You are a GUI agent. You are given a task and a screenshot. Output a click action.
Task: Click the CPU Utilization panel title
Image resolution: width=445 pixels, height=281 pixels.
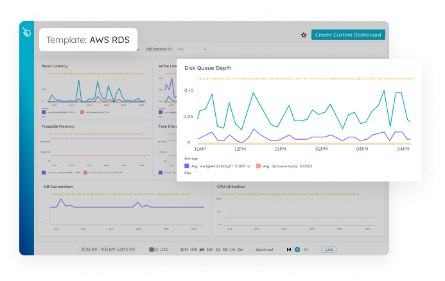[231, 187]
